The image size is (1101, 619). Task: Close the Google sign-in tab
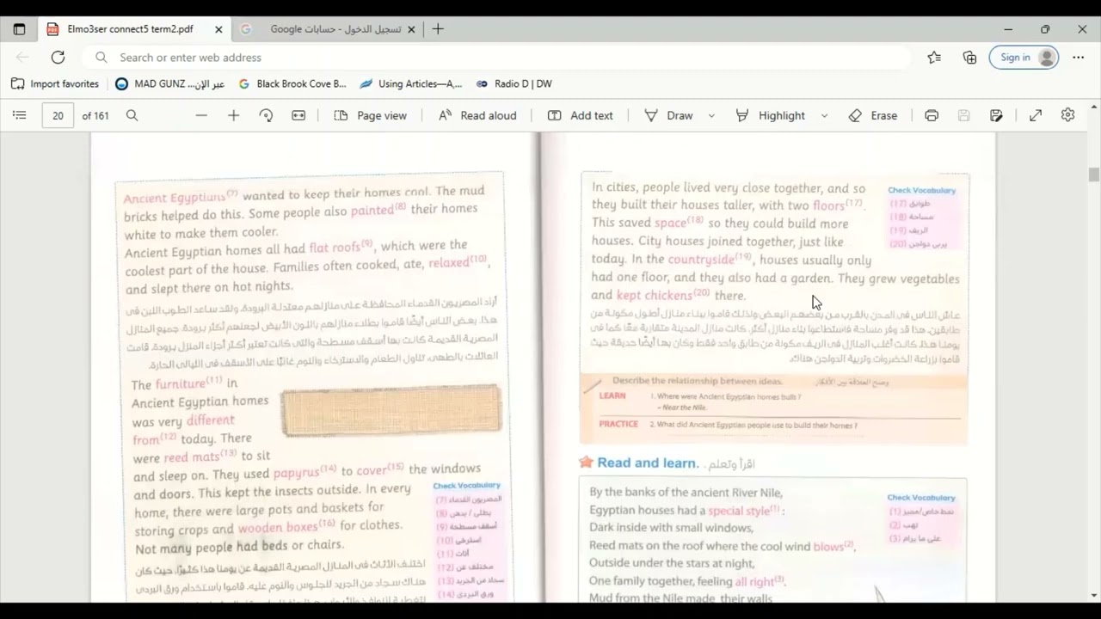pos(411,29)
